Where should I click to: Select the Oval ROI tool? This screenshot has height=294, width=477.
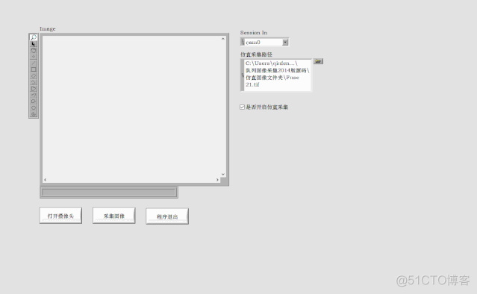[34, 107]
